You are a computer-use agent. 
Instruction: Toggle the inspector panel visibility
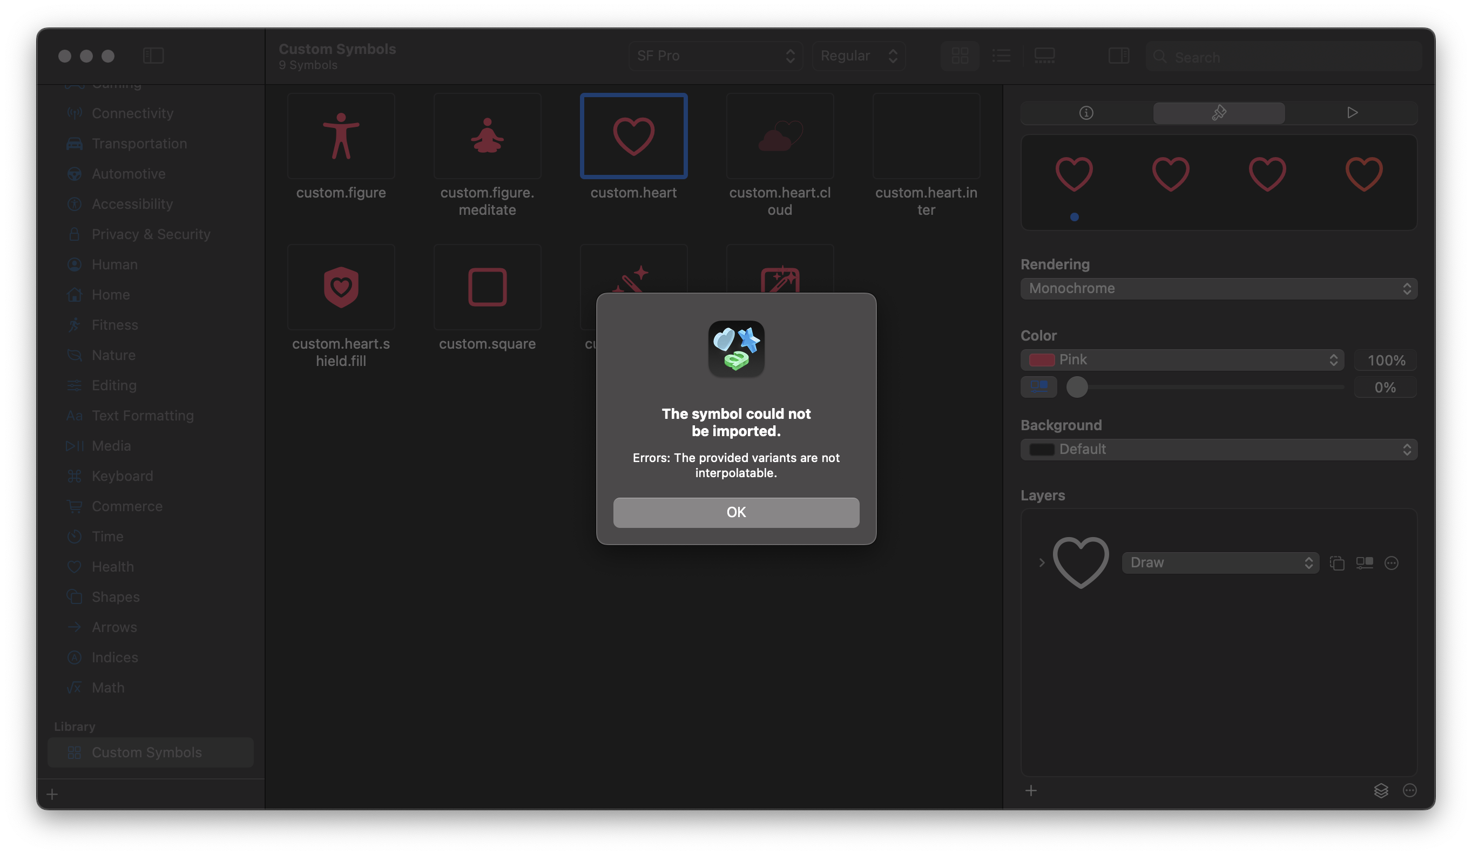pyautogui.click(x=1119, y=56)
